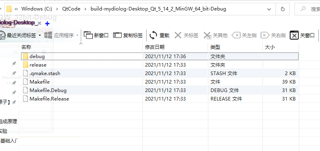Expand the arrow after Windows (C:)
The width and height of the screenshot is (320, 151).
tap(57, 9)
